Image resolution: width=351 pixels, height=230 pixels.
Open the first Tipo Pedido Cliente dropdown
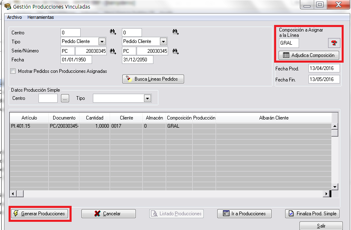[x=102, y=41]
